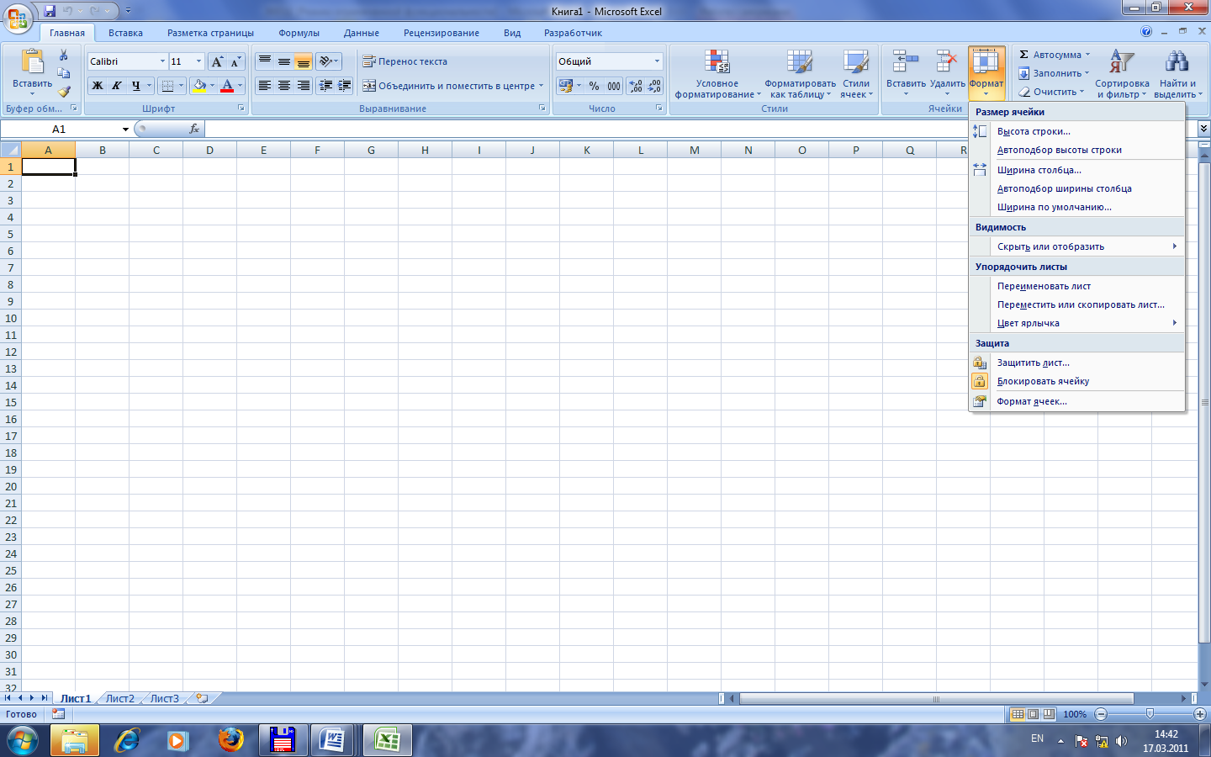
Task: Click the Заполнить (Fill) button
Action: [x=1053, y=73]
